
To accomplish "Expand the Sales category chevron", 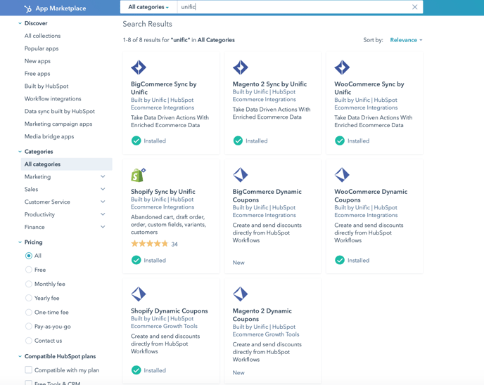I will coord(103,189).
